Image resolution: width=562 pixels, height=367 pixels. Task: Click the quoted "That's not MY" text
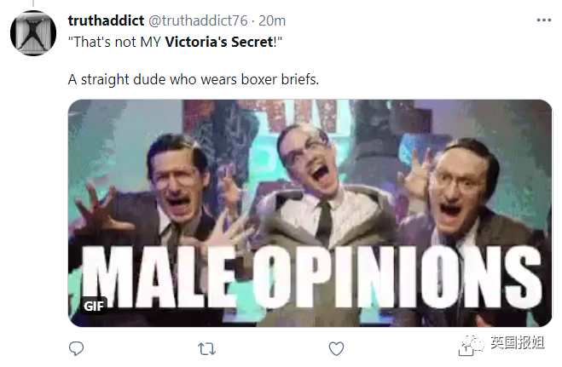coord(114,42)
